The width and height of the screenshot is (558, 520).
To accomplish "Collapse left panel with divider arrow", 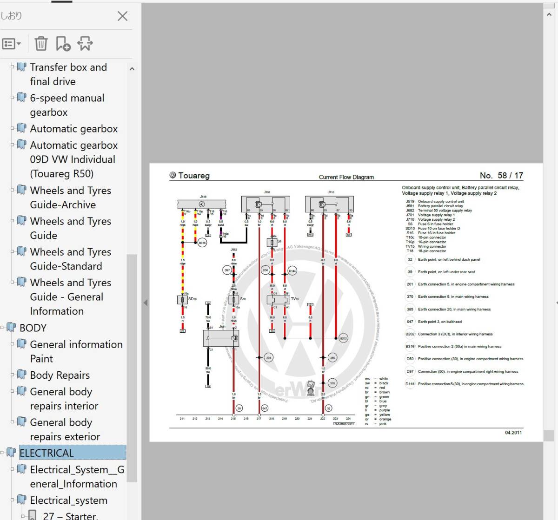I will click(145, 303).
